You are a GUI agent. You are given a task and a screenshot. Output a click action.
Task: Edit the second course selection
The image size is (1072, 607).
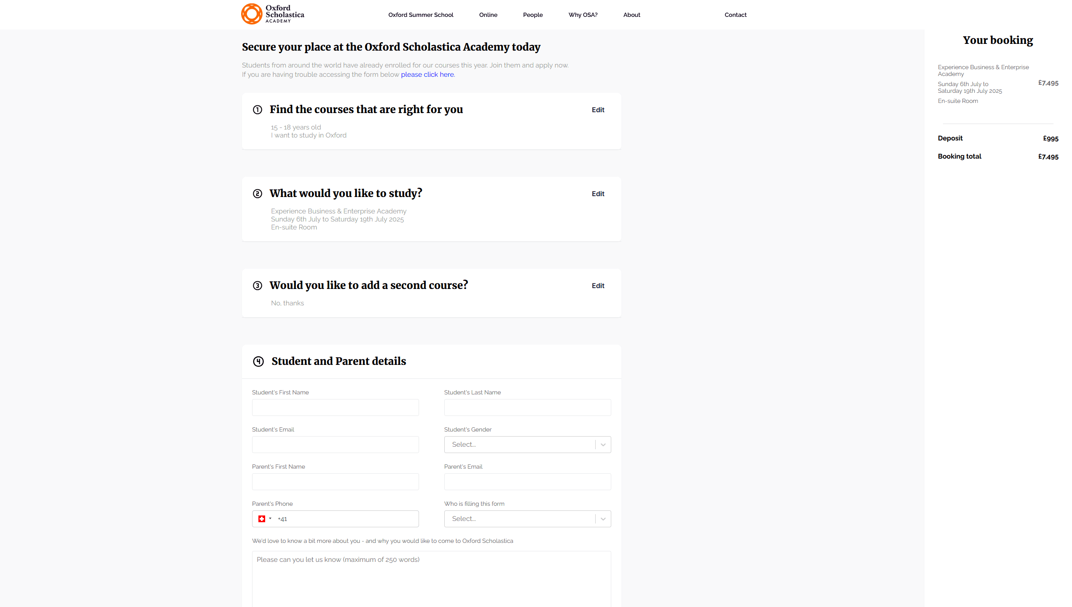(598, 286)
